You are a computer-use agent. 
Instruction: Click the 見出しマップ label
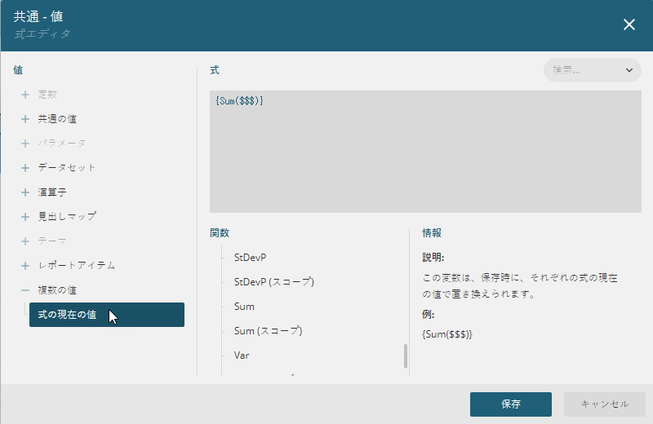coord(67,216)
